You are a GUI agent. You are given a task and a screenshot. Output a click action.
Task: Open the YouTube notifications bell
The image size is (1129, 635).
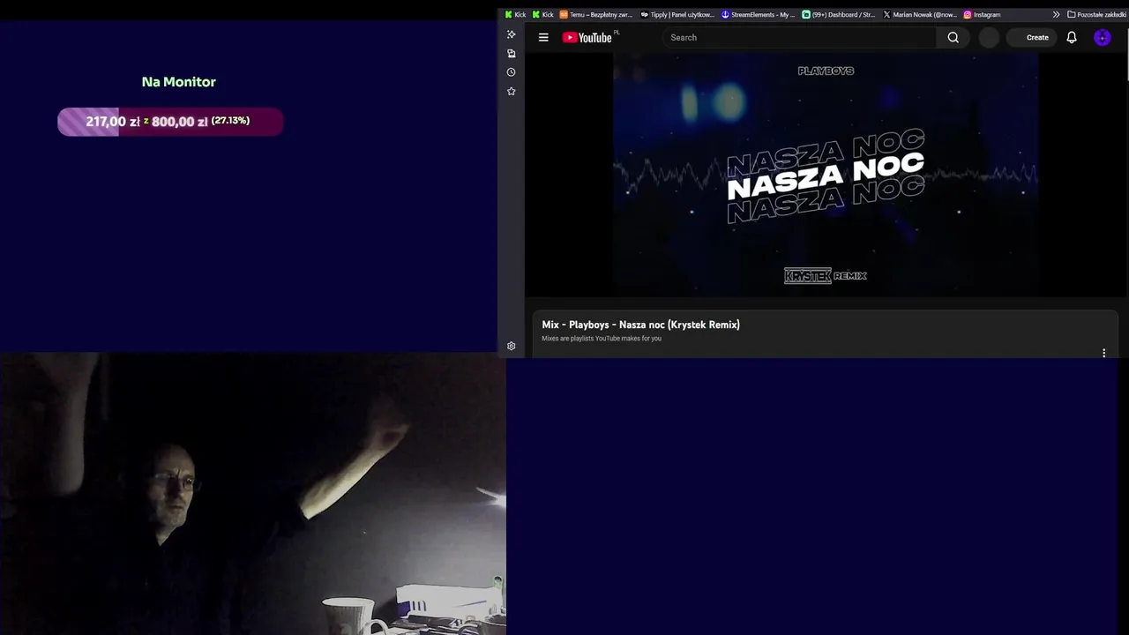point(1072,37)
